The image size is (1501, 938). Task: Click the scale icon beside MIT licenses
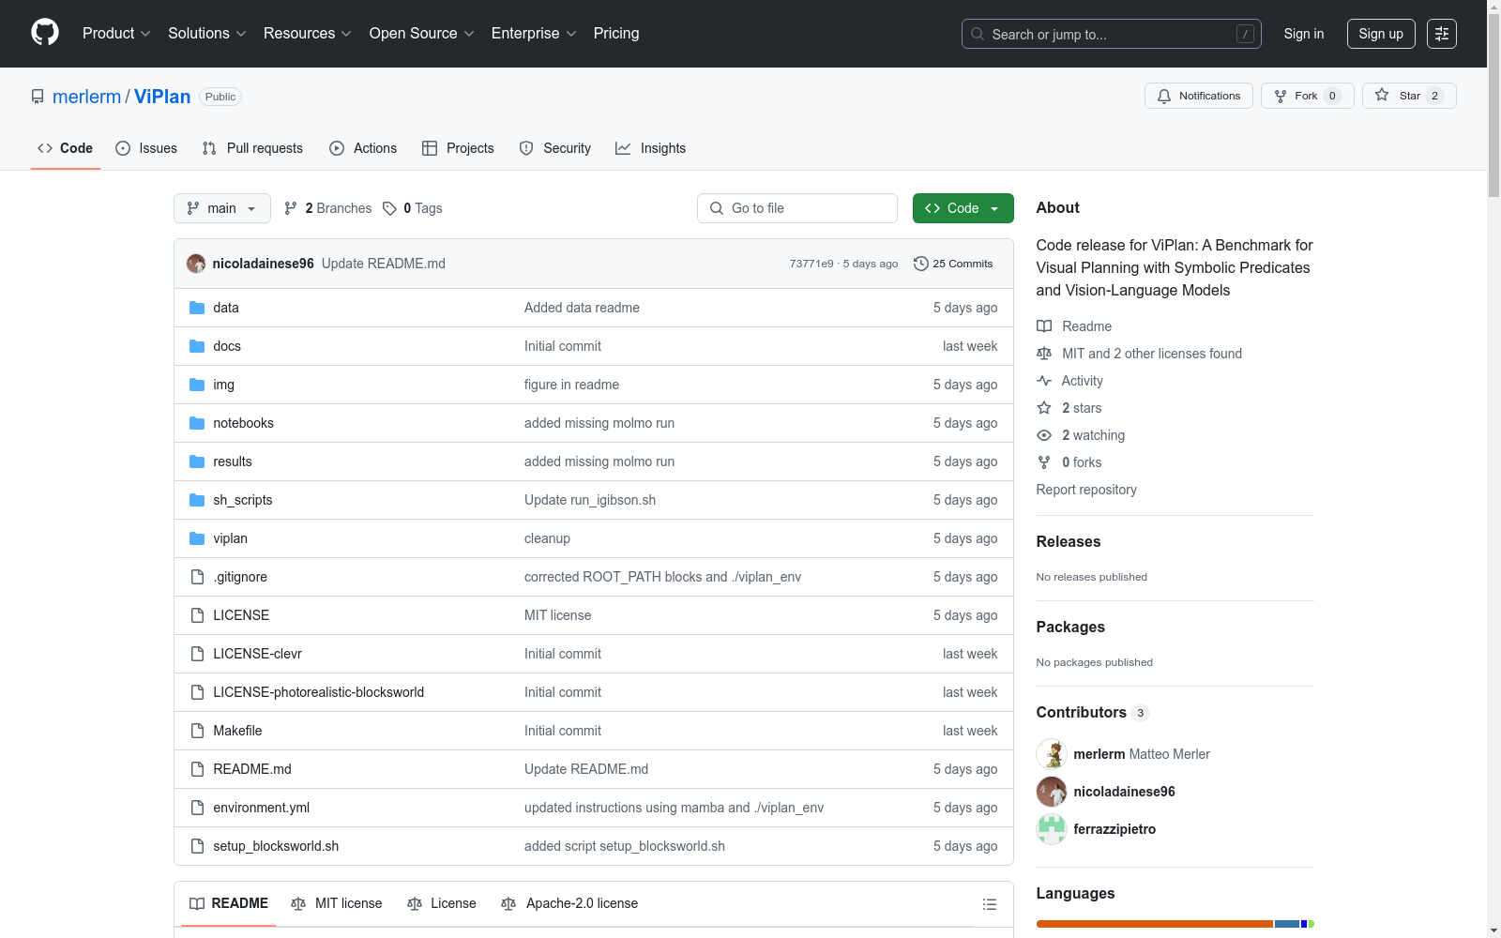point(1044,354)
